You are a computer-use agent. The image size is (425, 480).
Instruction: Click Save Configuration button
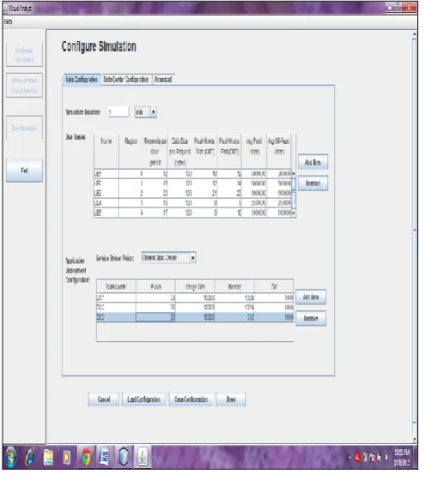191,399
